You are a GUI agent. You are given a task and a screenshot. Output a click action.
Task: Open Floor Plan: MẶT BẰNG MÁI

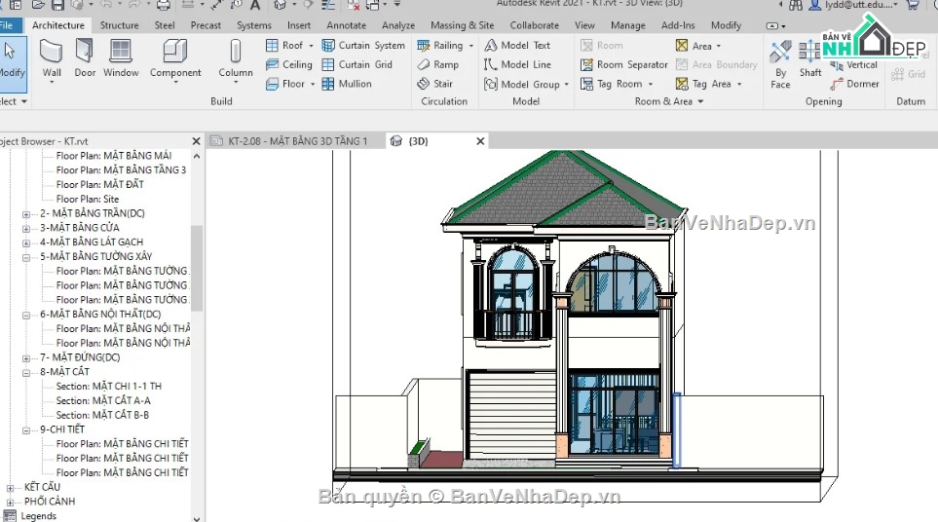point(114,156)
